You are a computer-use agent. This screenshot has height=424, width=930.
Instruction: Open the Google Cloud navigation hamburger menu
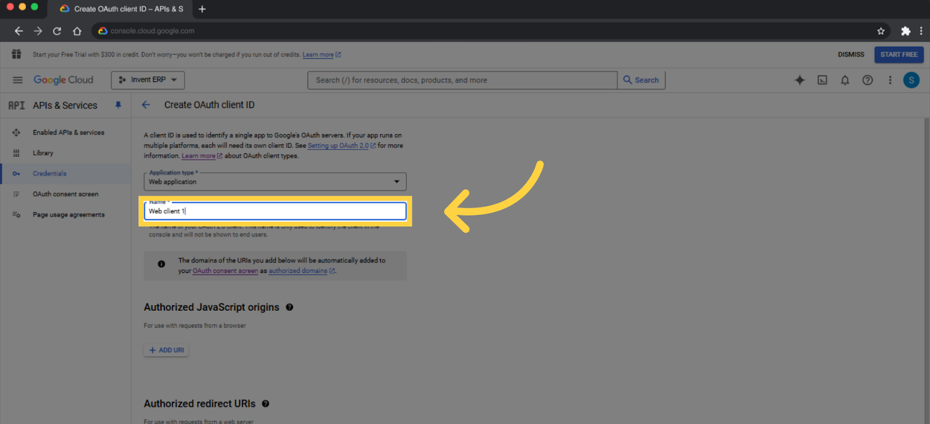[x=17, y=80]
